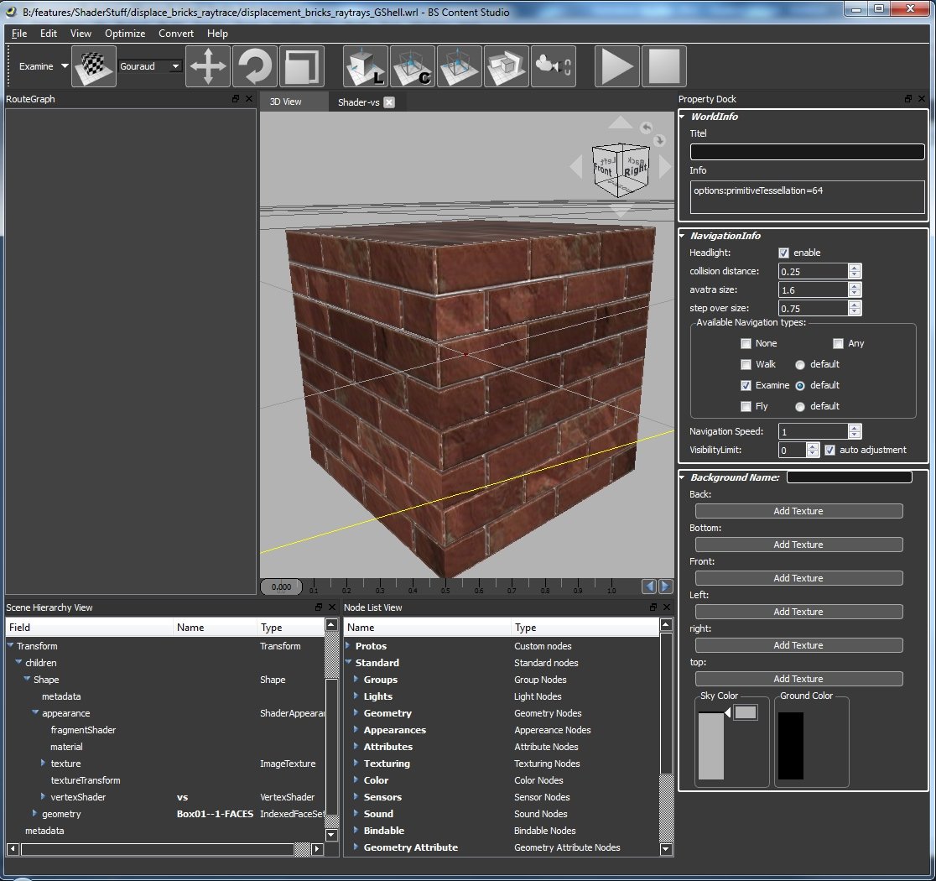Click Add Texture button under Back

tap(798, 511)
